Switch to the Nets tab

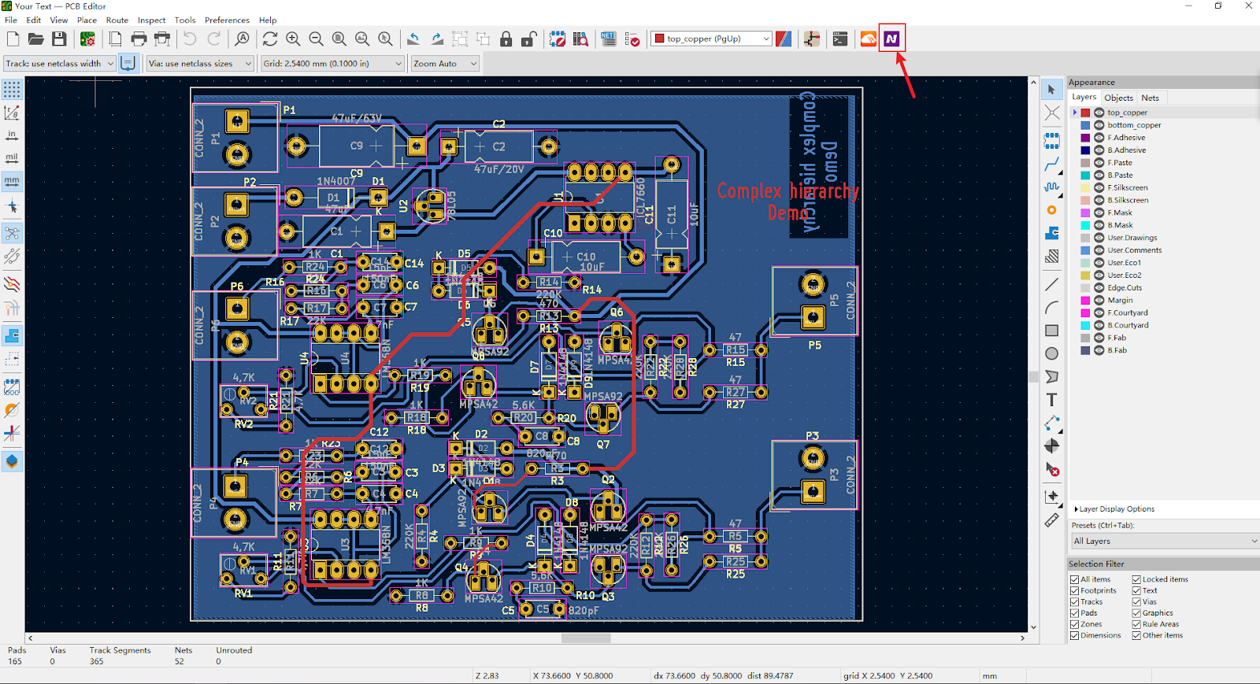(x=1150, y=98)
